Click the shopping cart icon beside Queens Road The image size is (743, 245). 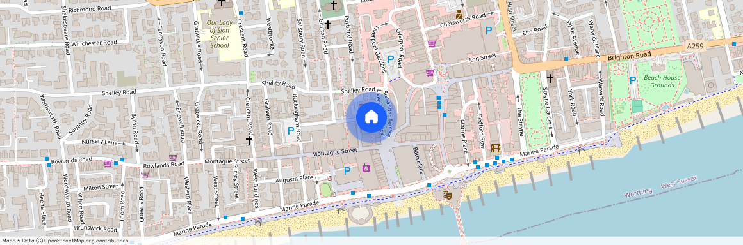[144, 174]
